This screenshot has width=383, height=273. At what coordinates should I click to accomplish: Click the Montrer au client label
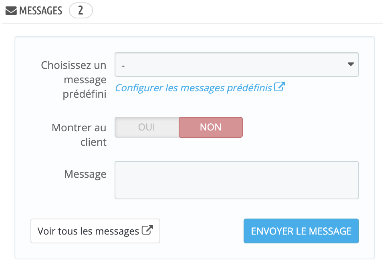[x=79, y=134]
